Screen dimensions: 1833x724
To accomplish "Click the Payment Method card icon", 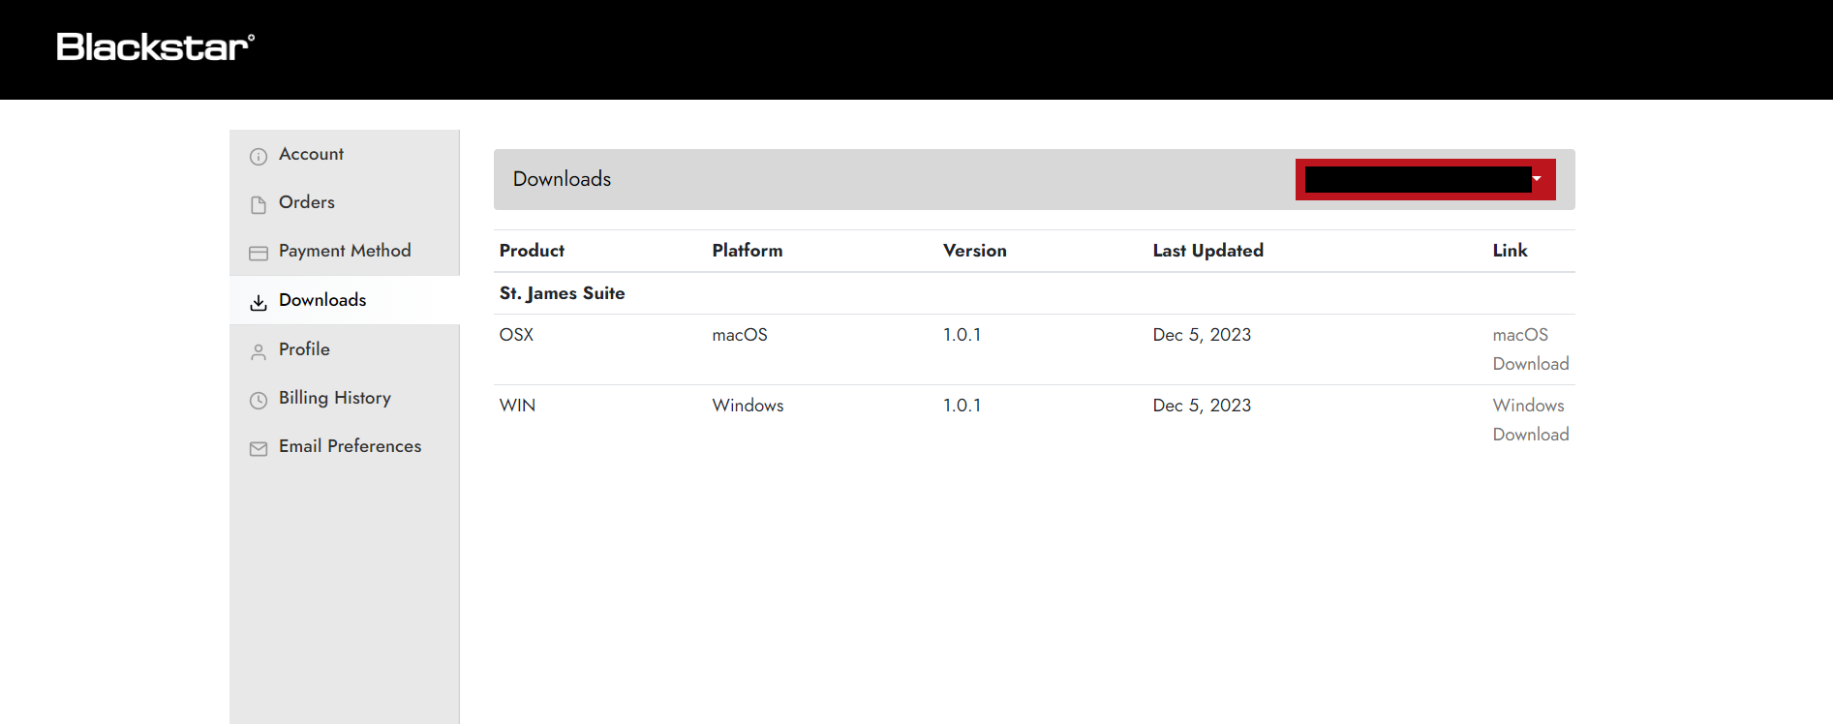I will [x=259, y=253].
